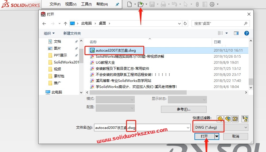The image size is (266, 152).
Task: Toggle the Assemblies quick filter
Action: point(228,119)
